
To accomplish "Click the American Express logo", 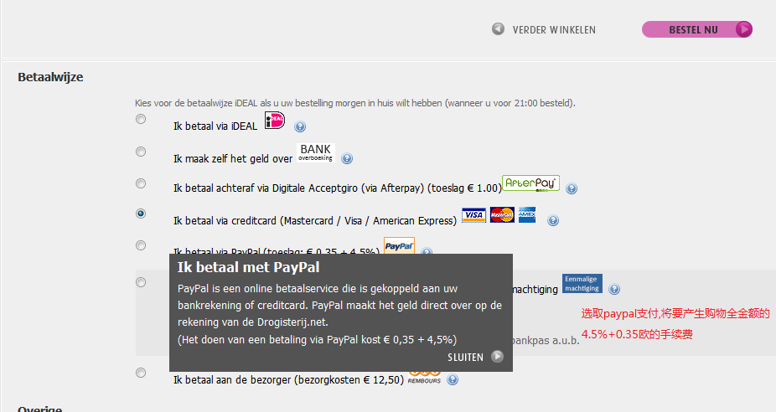I will 527,215.
